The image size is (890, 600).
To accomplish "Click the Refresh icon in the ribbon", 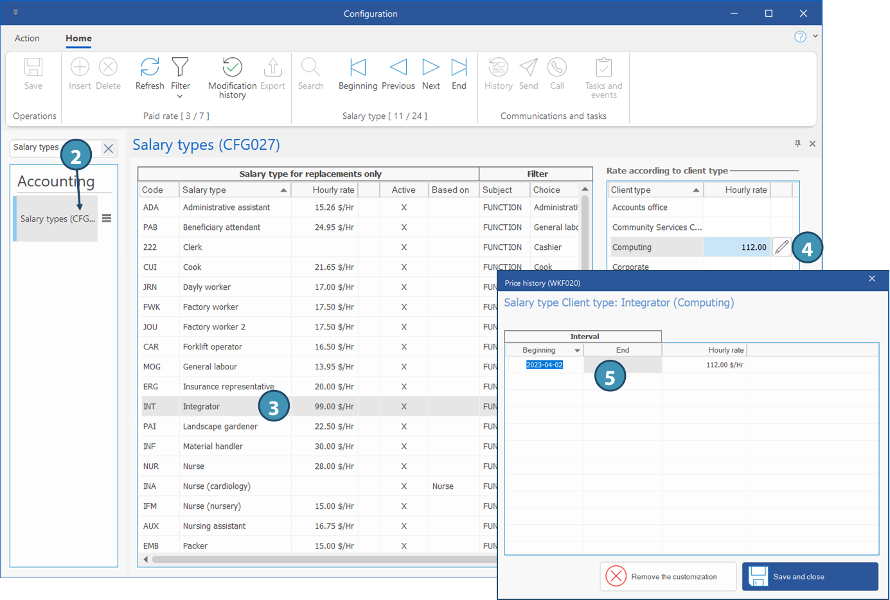I will click(150, 67).
